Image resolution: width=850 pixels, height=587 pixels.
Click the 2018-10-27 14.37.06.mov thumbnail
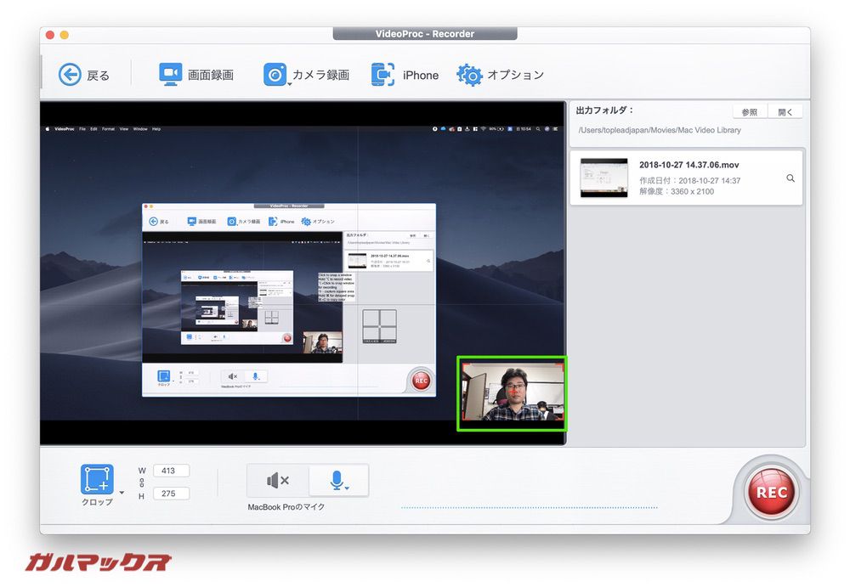click(x=603, y=178)
